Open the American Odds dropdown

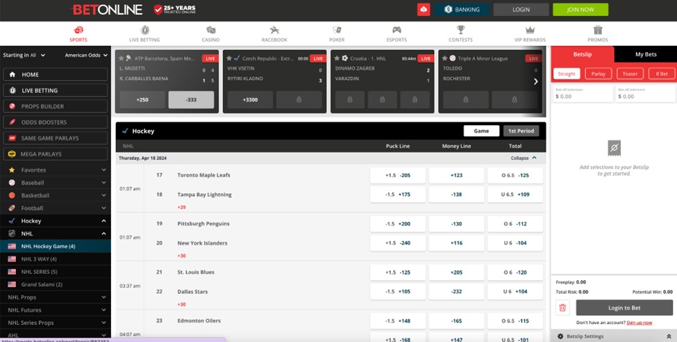85,55
